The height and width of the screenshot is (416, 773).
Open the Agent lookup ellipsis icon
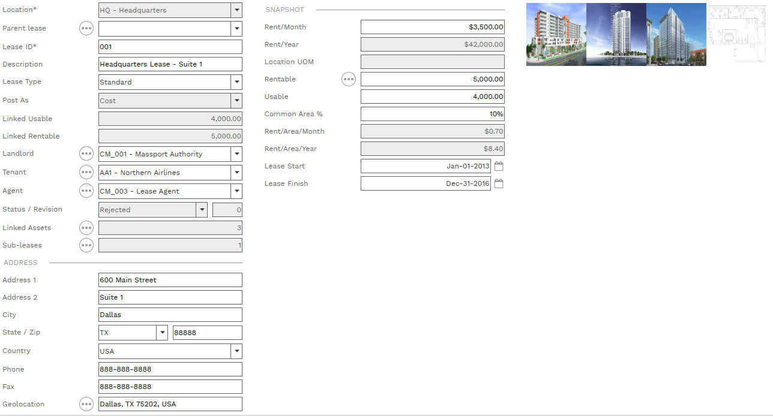point(86,191)
